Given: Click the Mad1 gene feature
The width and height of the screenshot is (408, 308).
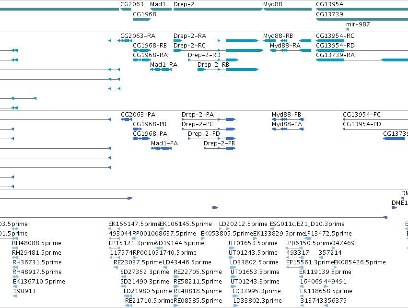Looking at the screenshot, I should coord(161,9).
